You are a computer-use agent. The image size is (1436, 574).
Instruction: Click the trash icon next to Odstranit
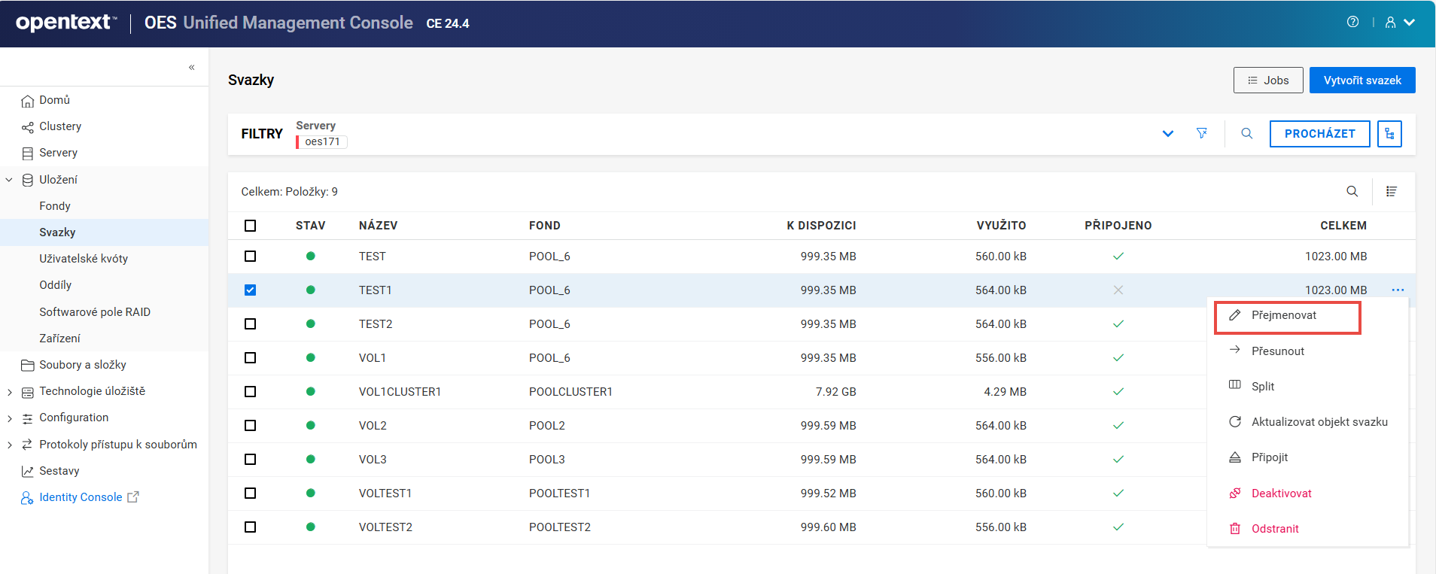click(x=1235, y=529)
